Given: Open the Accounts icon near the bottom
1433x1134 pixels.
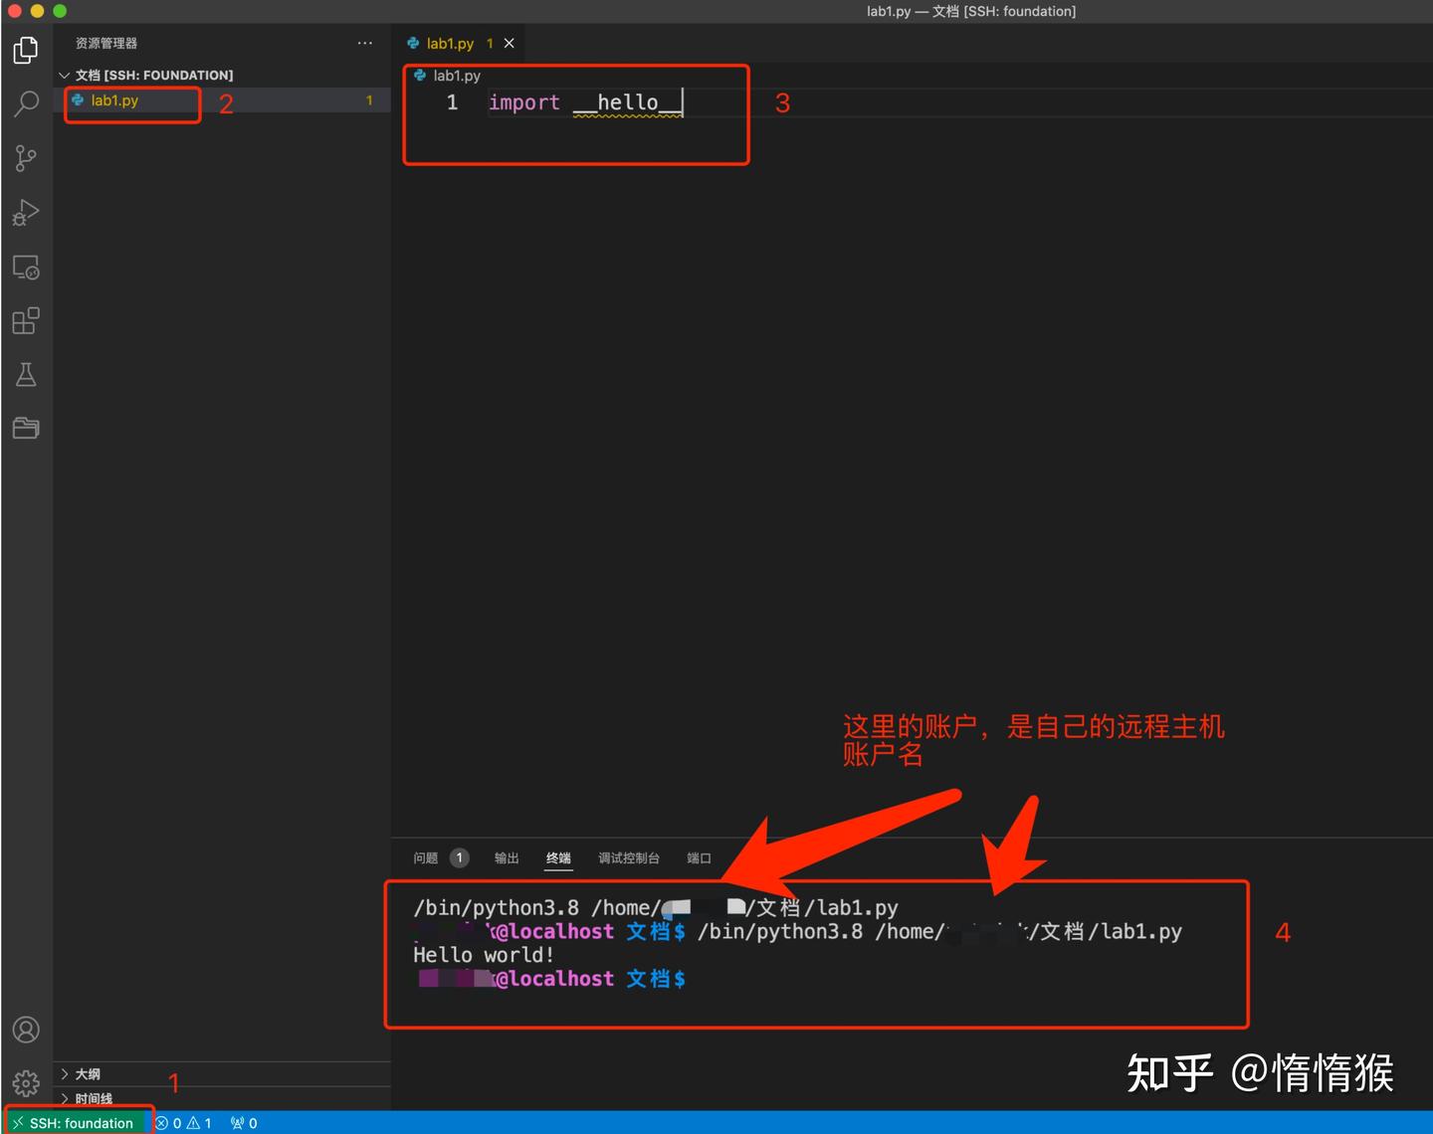Looking at the screenshot, I should tap(26, 1030).
